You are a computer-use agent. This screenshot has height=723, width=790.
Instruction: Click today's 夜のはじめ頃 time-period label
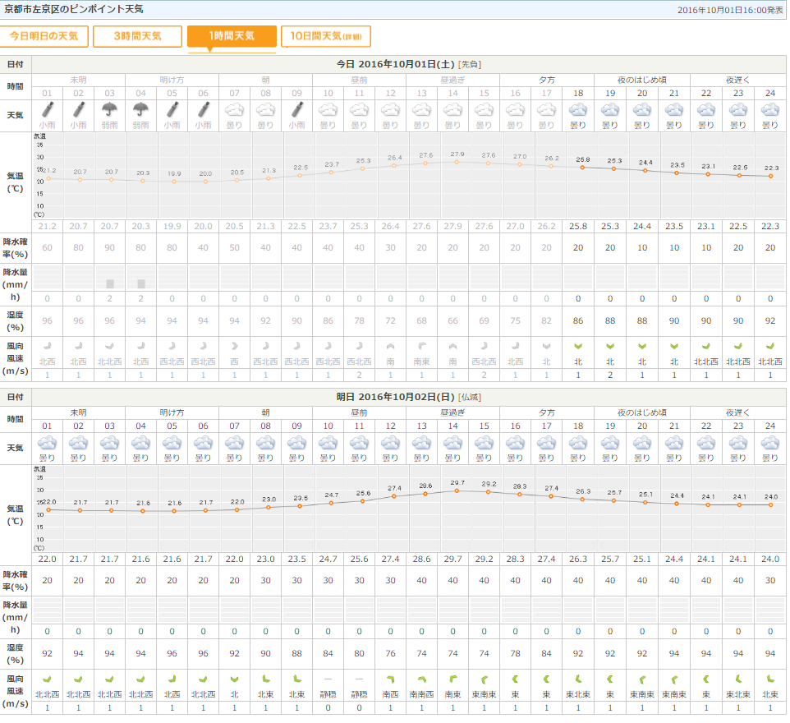(x=642, y=81)
